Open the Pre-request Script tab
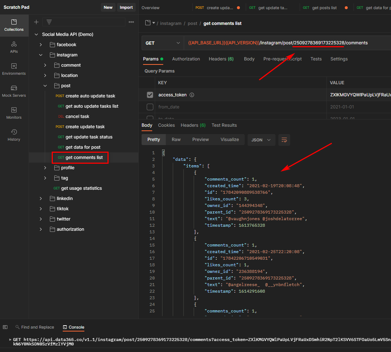 click(x=282, y=59)
